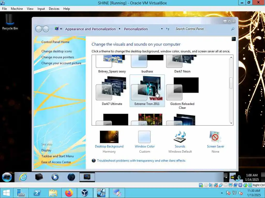The width and height of the screenshot is (265, 198).
Task: Launch Firefox from host taskbar
Action: coord(69,193)
